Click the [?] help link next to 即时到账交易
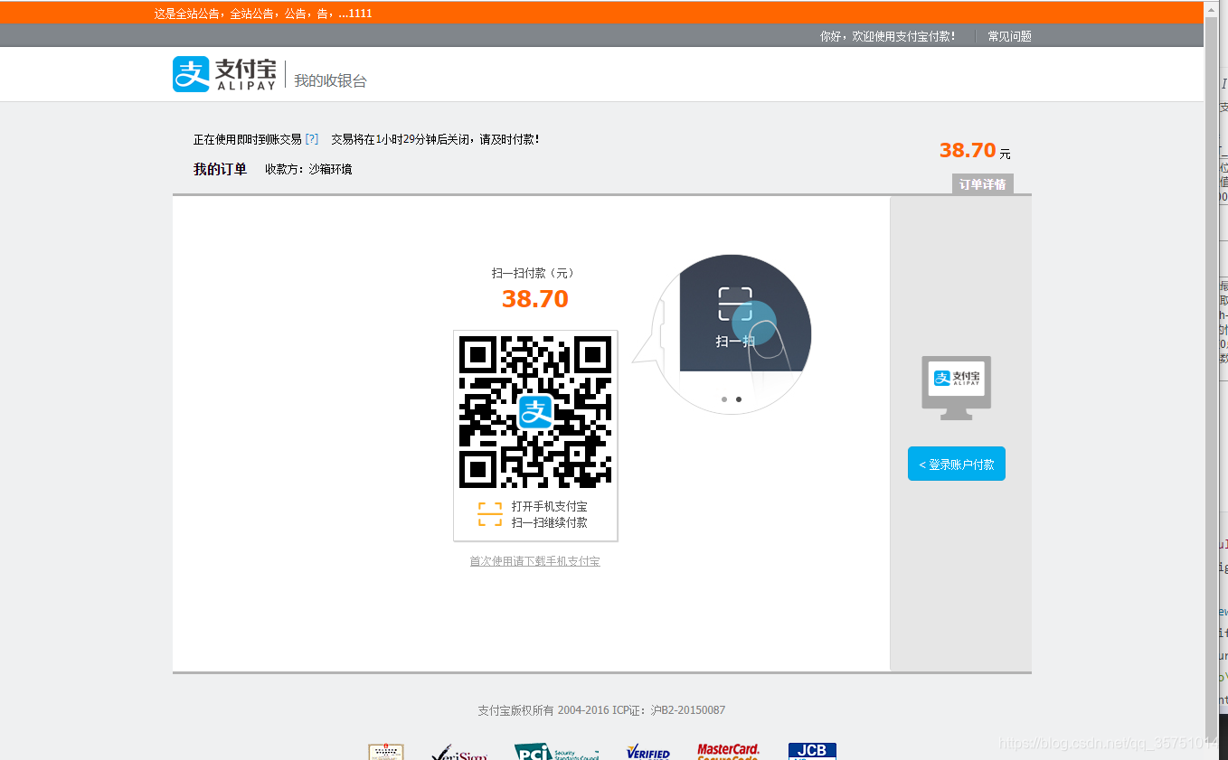1228x760 pixels. point(312,139)
